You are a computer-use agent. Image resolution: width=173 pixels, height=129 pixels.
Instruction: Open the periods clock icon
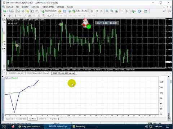[x=139, y=11]
